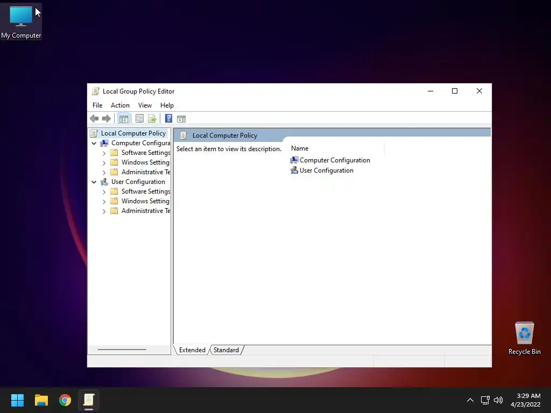The image size is (551, 413).
Task: Select Windows Settings folder under User Configuration
Action: tap(145, 201)
